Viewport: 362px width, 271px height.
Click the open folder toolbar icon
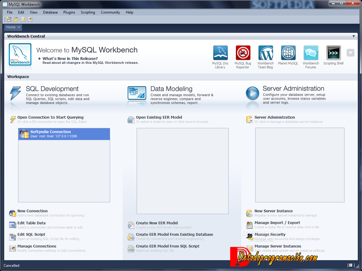tap(15, 19)
